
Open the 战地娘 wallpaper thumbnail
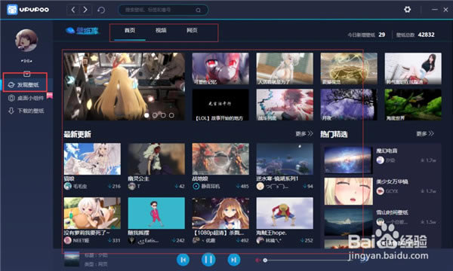[x=220, y=159]
